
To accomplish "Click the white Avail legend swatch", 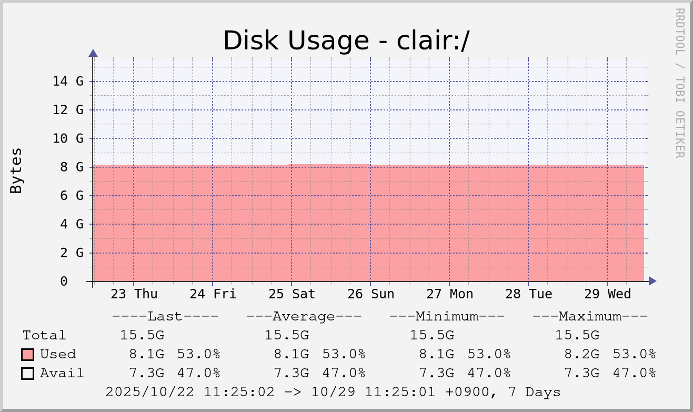I will pos(28,373).
